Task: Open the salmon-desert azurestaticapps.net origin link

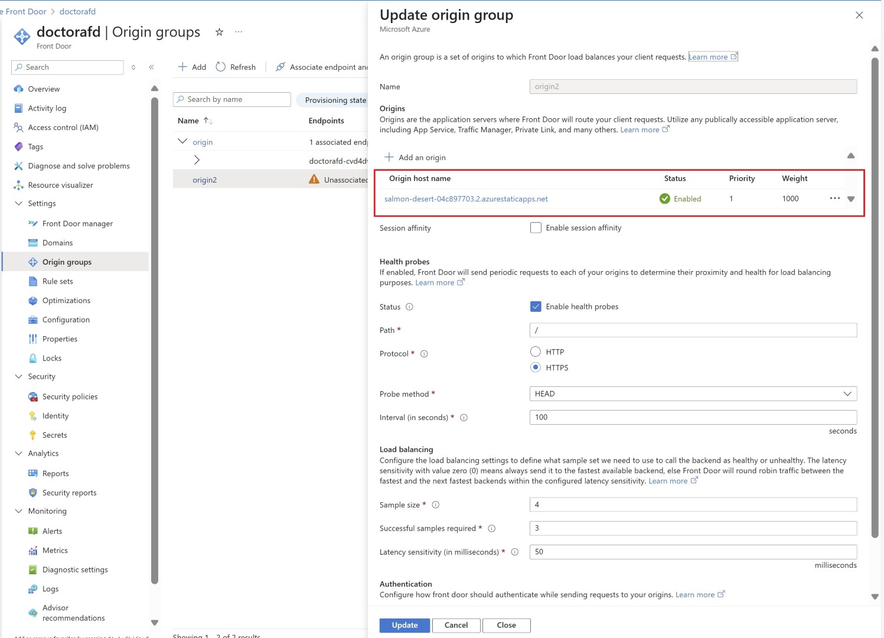Action: coord(466,199)
